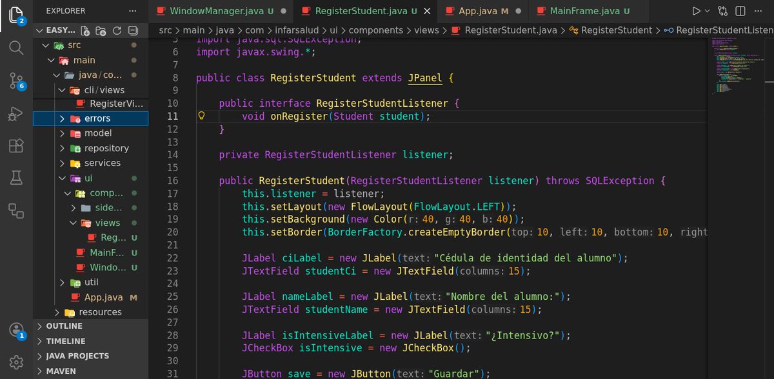This screenshot has width=774, height=379.
Task: Open the activity bar icon below Testing
Action: click(x=16, y=210)
